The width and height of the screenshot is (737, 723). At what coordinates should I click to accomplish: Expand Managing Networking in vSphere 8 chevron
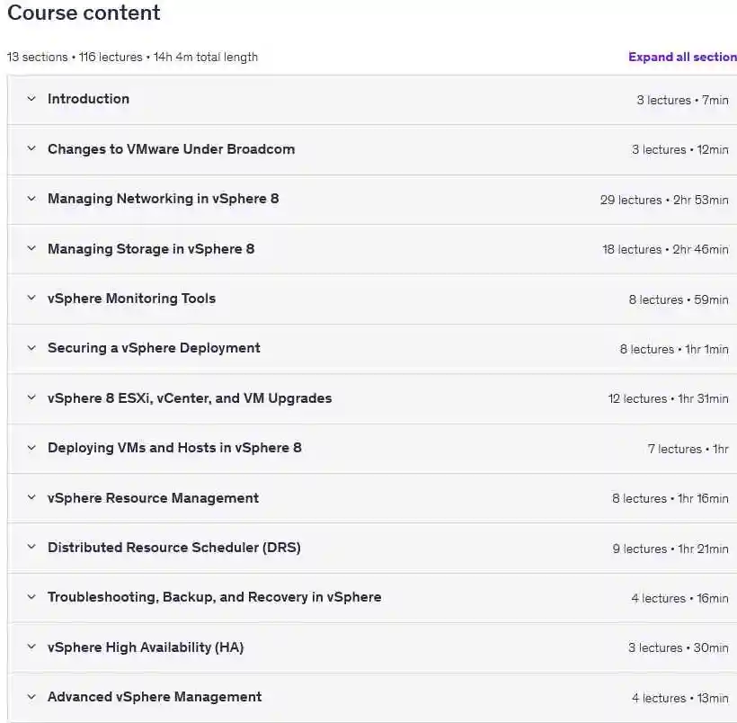click(x=31, y=199)
